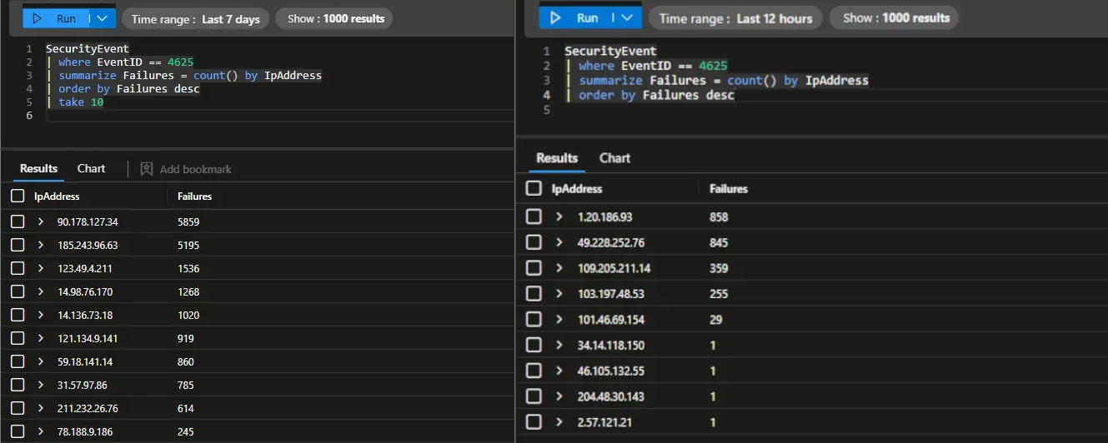Viewport: 1108px width, 443px height.
Task: Expand the 14.136.73.18 result row
Action: [x=40, y=316]
